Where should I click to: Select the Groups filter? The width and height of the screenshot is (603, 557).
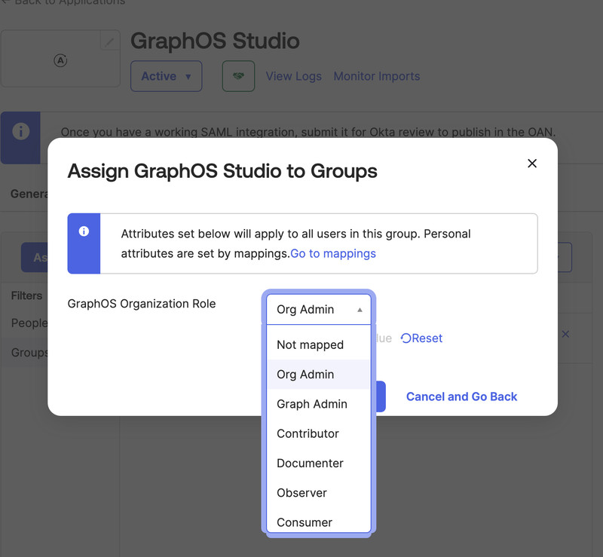tap(29, 352)
